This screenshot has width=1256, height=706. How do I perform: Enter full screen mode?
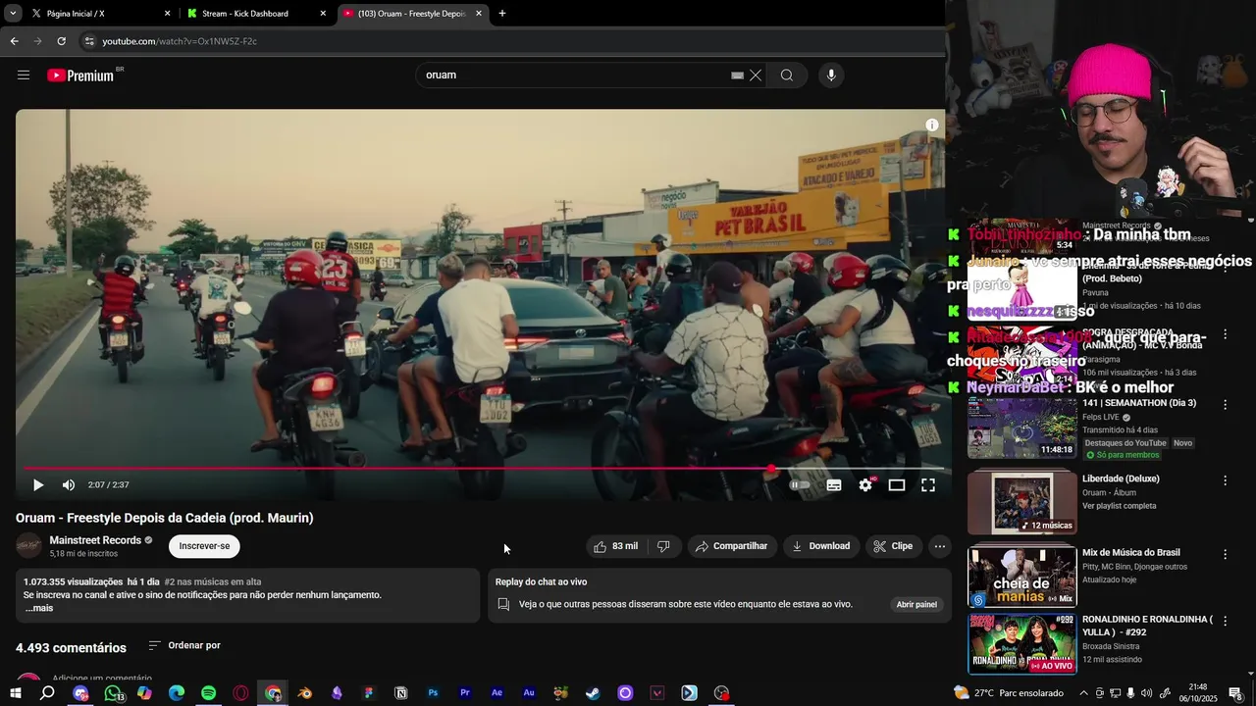pos(928,484)
